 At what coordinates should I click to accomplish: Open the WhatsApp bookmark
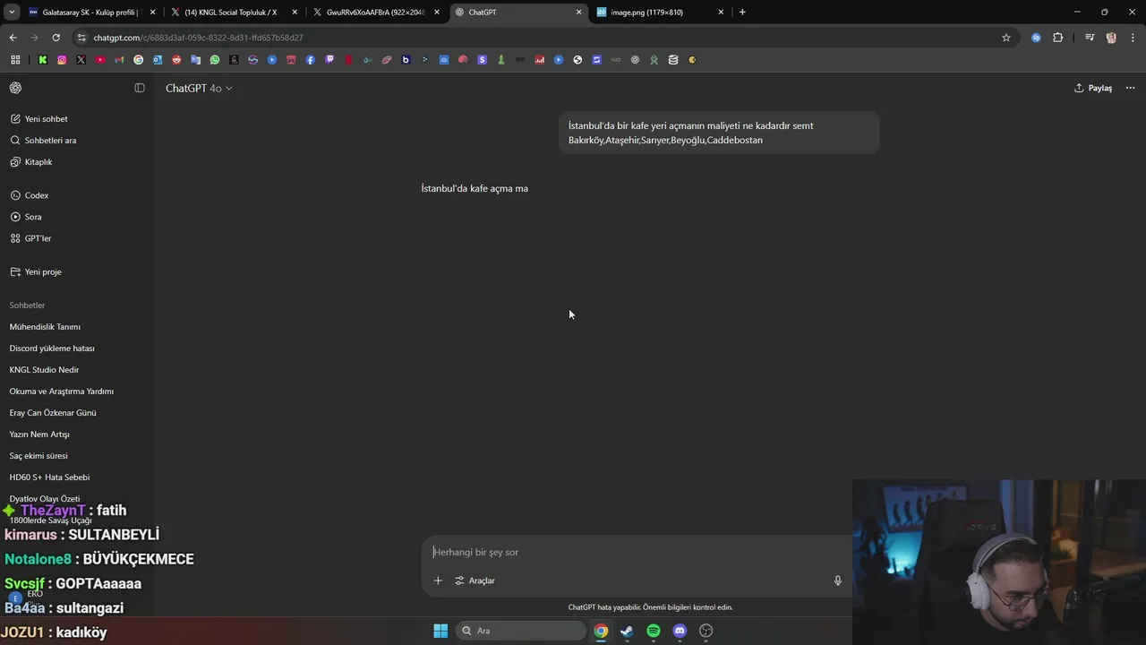[215, 60]
